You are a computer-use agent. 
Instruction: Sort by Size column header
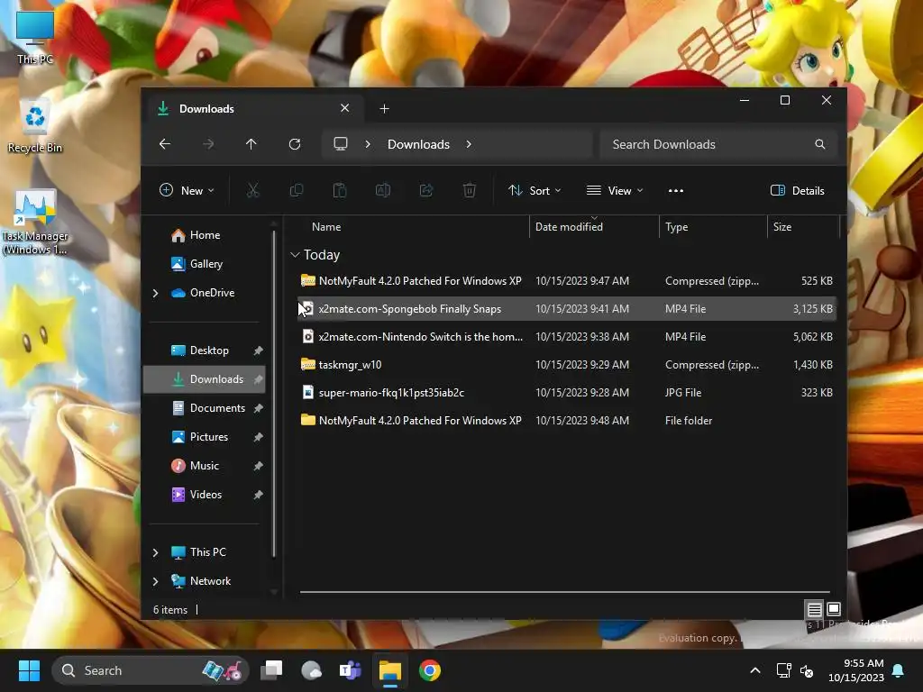(x=803, y=227)
